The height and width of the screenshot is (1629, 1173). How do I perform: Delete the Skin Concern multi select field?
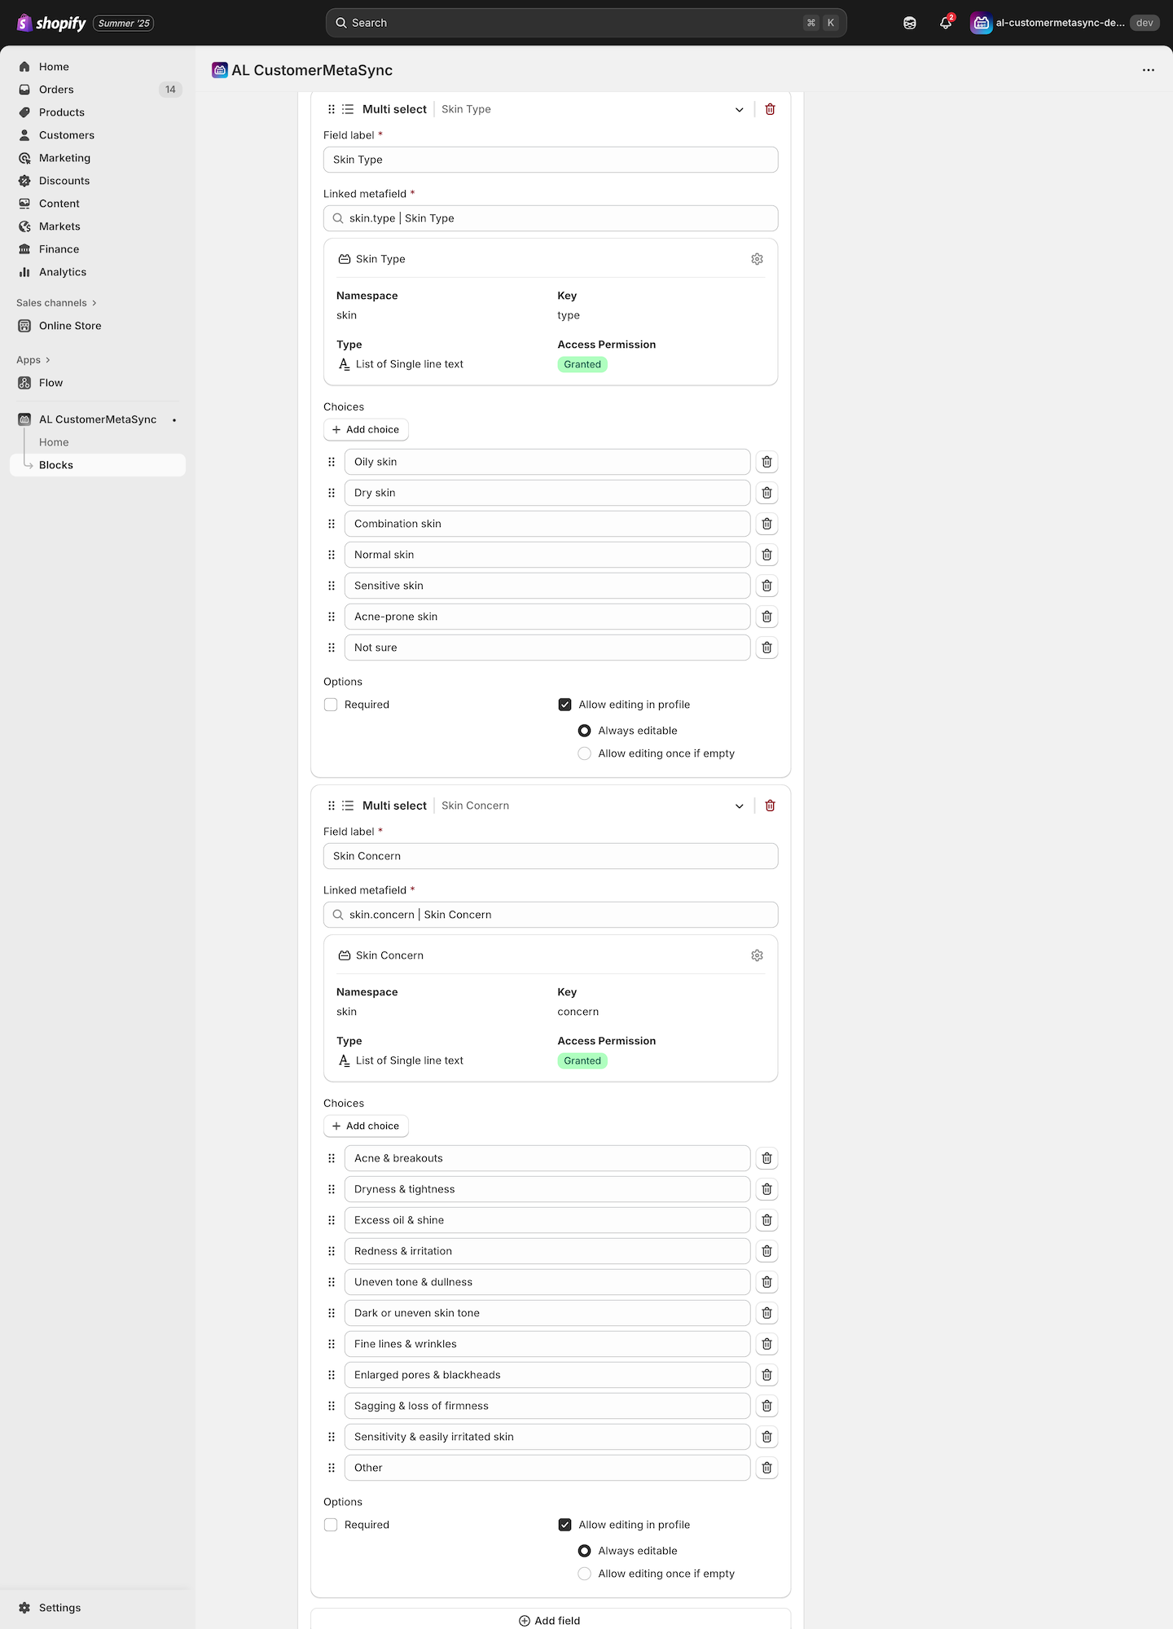click(770, 806)
